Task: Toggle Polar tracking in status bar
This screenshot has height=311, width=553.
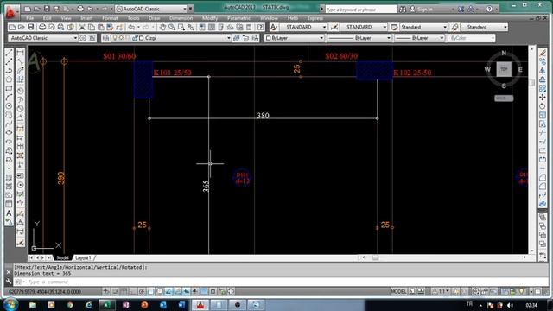Action: pos(142,292)
